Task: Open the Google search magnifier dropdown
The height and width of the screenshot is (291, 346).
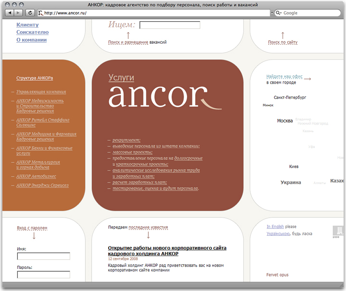Action: pyautogui.click(x=278, y=13)
